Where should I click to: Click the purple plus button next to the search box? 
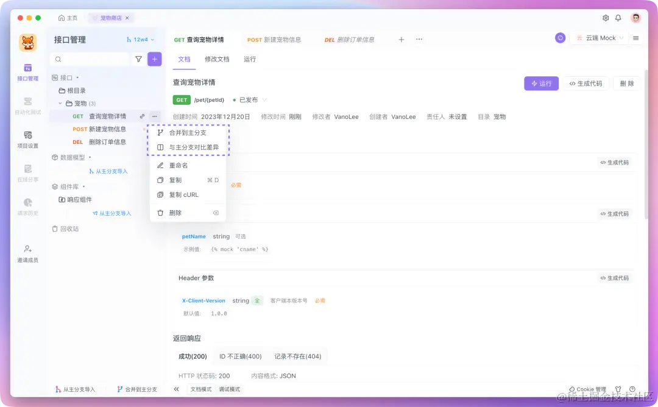[x=154, y=58]
